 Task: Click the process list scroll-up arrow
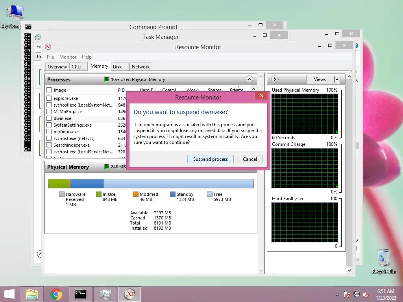coord(254,89)
